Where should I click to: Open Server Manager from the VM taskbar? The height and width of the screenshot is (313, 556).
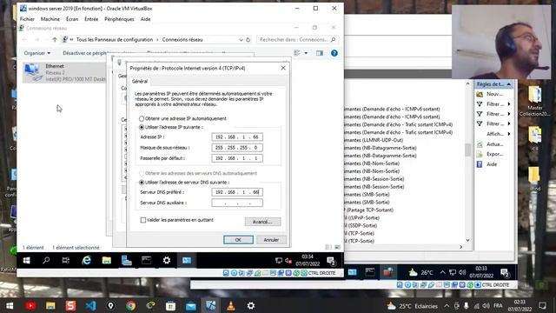(127, 261)
